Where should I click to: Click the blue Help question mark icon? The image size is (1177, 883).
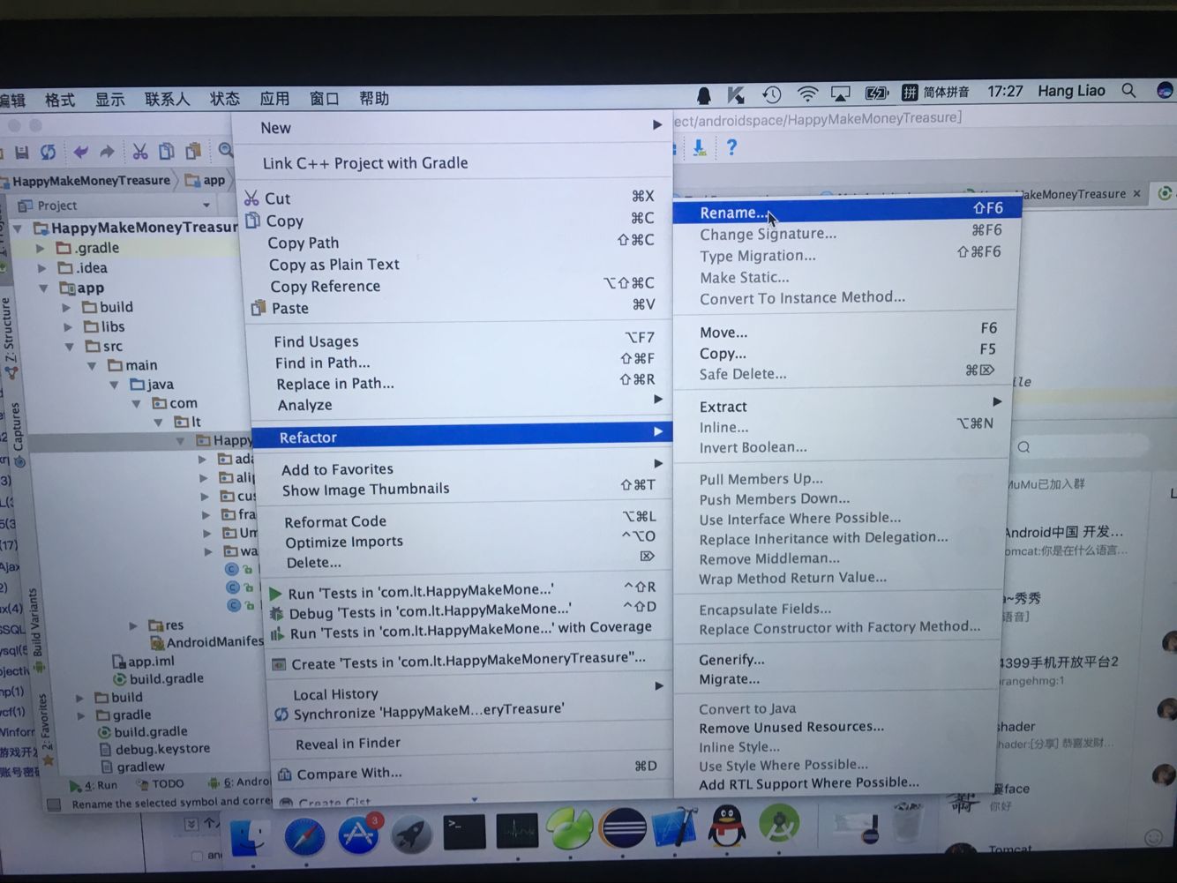tap(731, 146)
